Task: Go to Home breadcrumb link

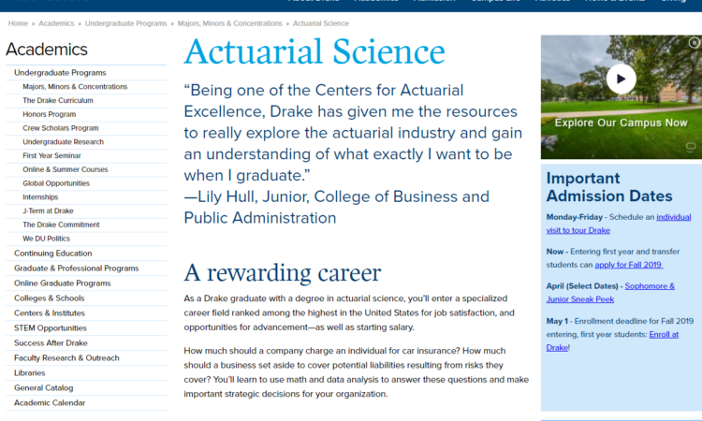Action: (18, 23)
